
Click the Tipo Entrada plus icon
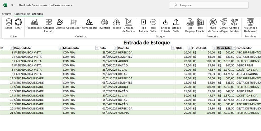click(143, 22)
